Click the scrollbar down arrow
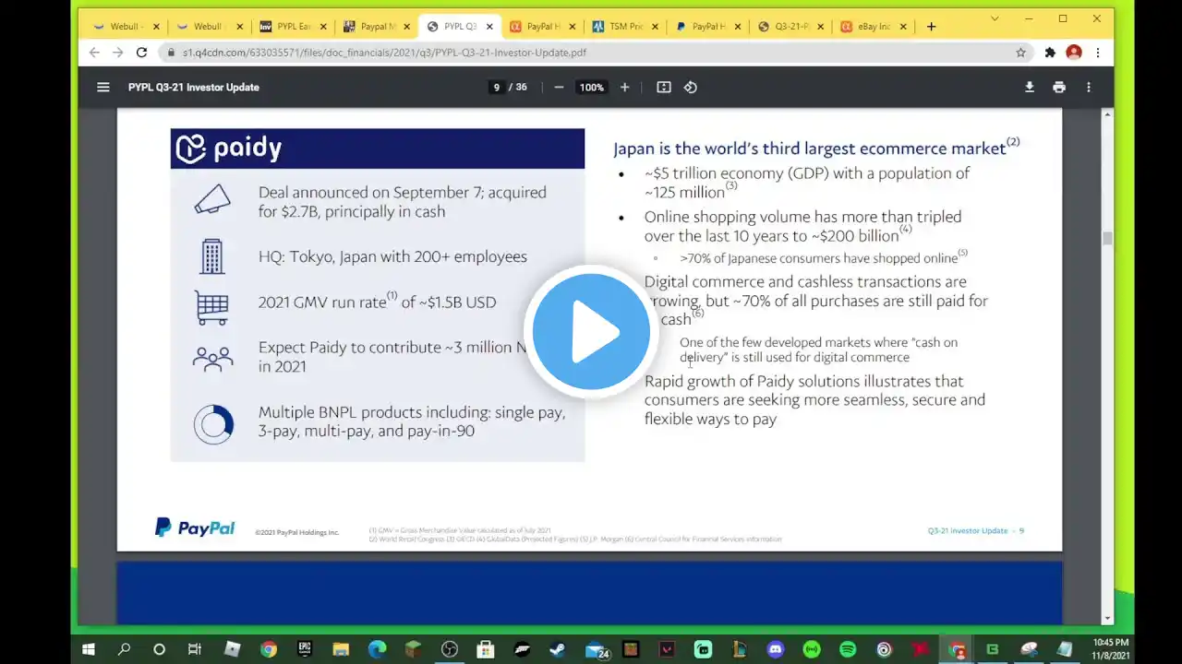 [1107, 618]
